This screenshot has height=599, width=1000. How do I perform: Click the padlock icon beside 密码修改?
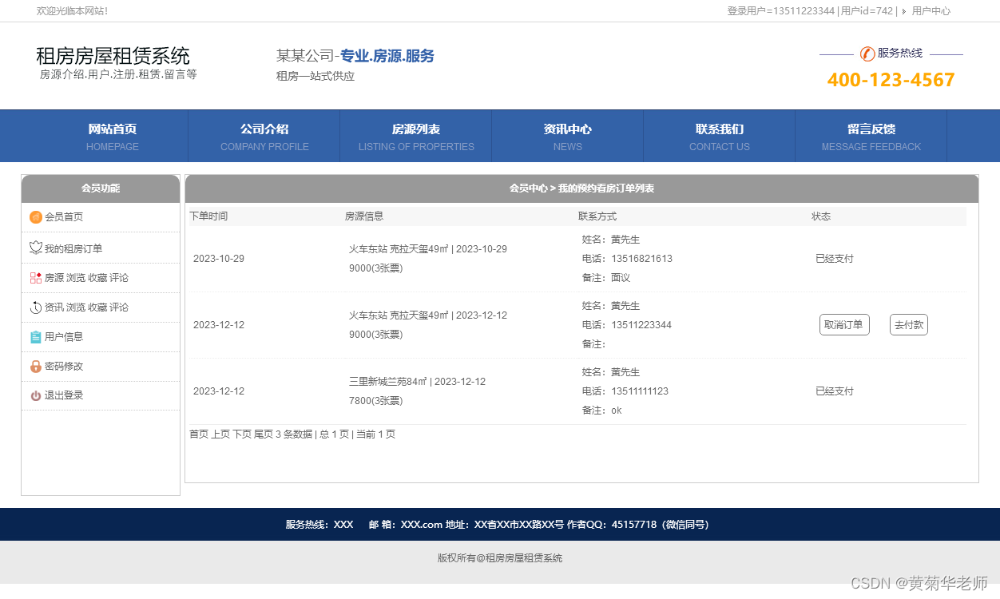click(x=36, y=366)
